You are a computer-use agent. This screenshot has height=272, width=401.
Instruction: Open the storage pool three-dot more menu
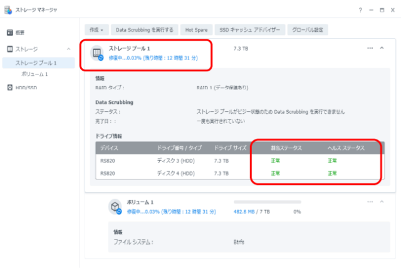pyautogui.click(x=370, y=48)
